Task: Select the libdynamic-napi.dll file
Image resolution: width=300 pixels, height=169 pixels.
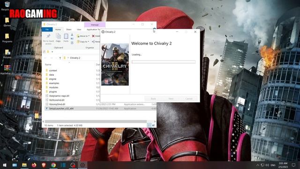Action: coord(59,96)
